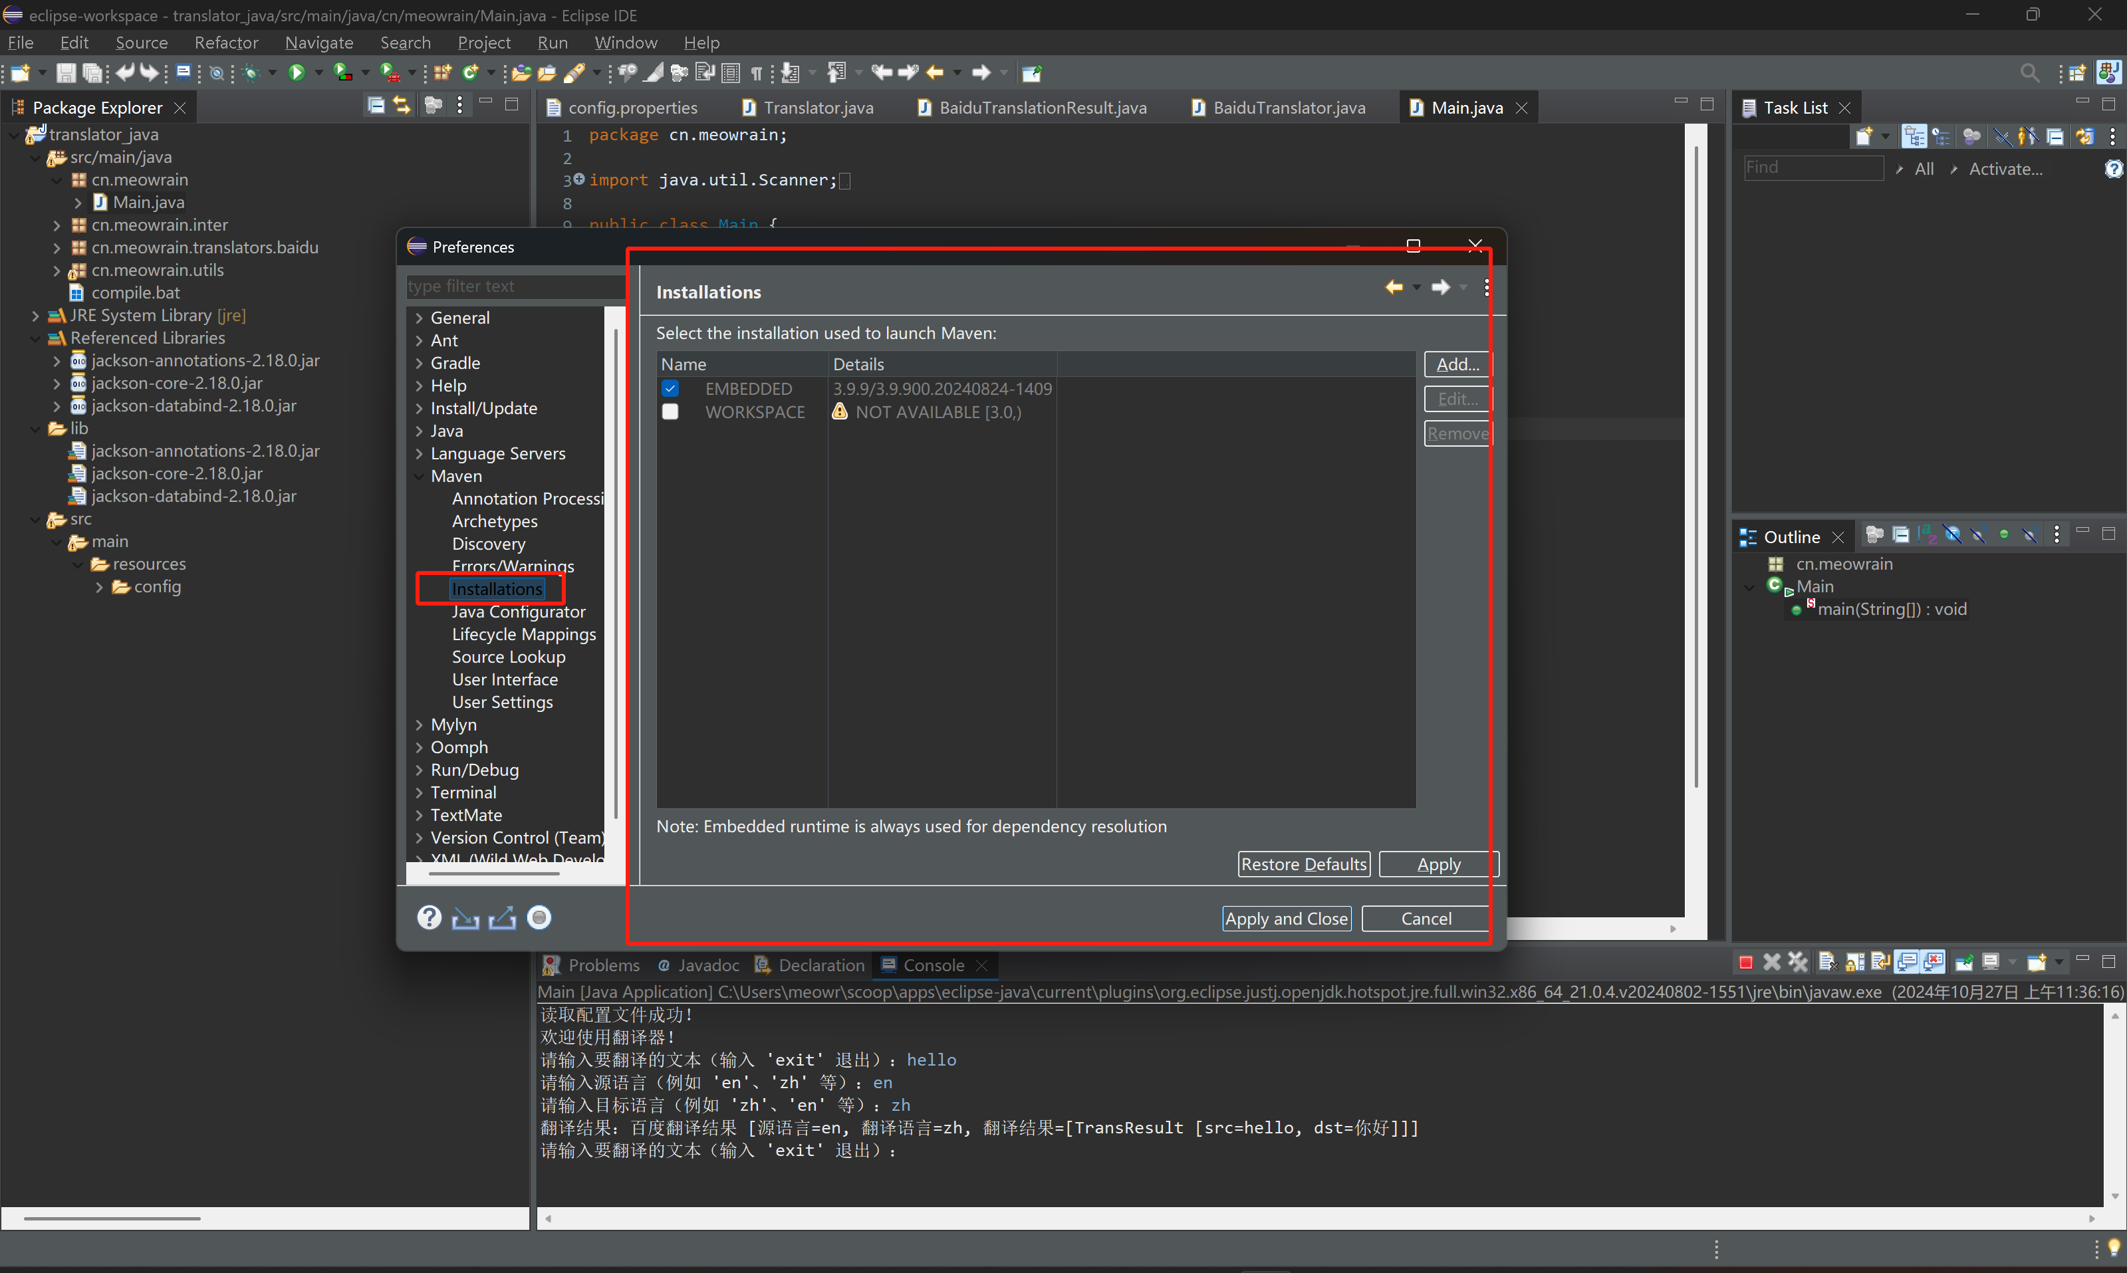Click the Apply and Close button

pyautogui.click(x=1285, y=919)
